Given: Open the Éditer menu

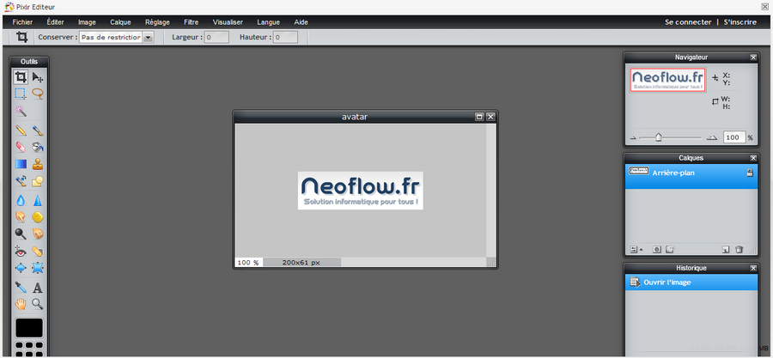Looking at the screenshot, I should [x=55, y=22].
